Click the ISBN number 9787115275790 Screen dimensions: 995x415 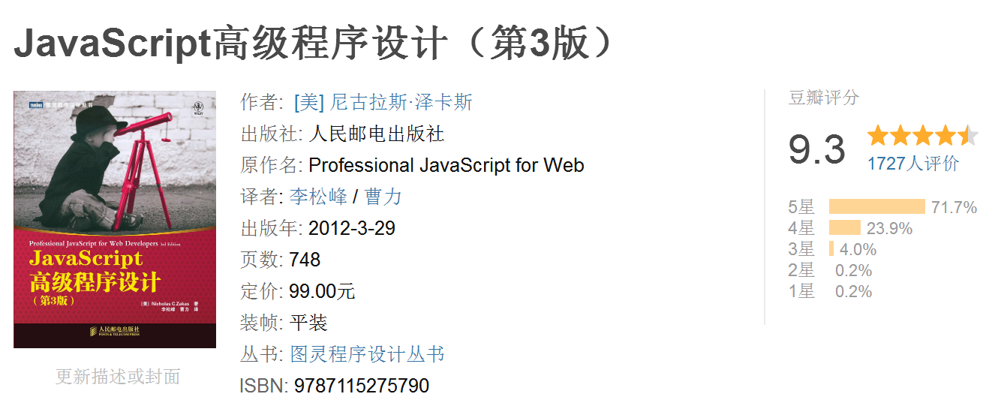coord(362,386)
